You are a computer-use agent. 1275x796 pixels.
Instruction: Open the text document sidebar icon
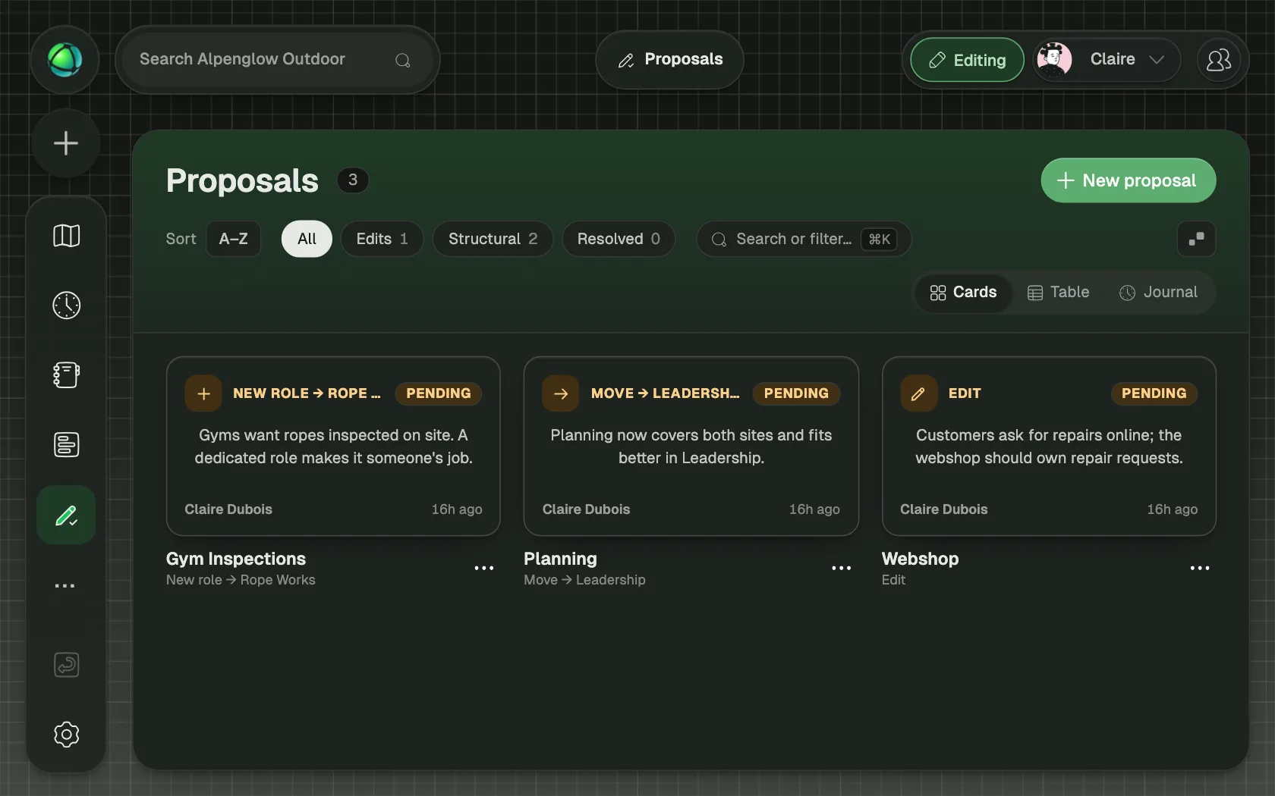(66, 444)
